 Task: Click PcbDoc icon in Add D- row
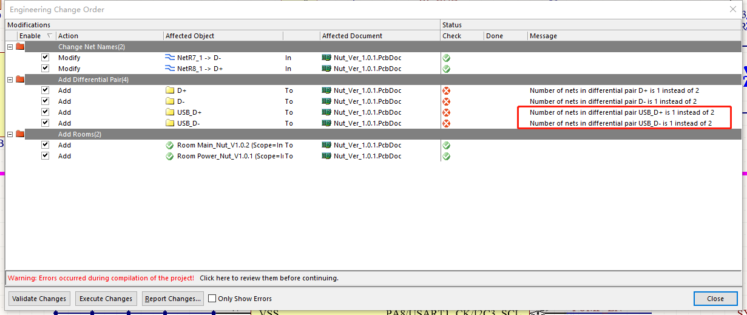(326, 101)
